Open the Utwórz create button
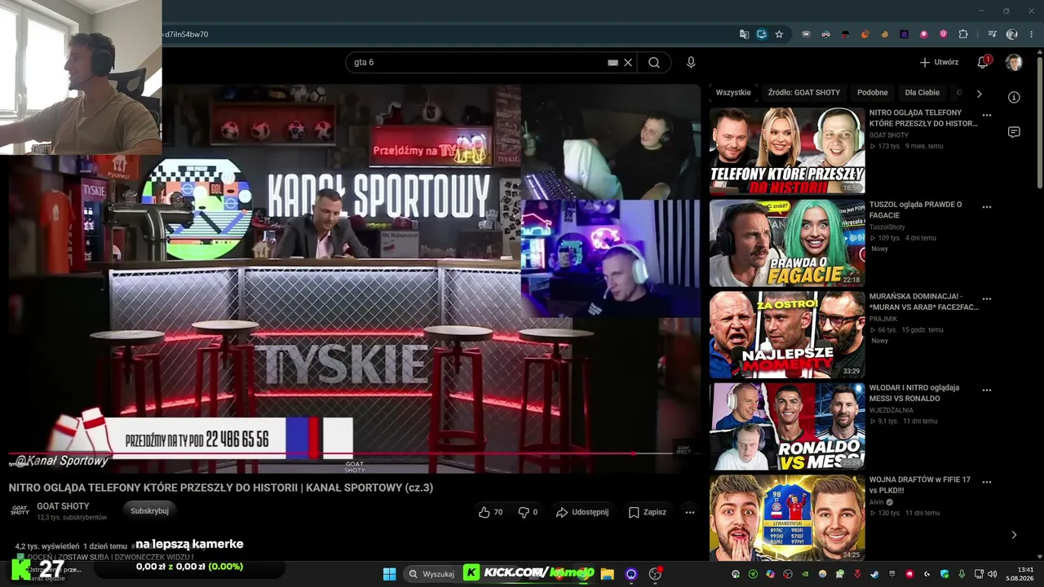This screenshot has height=587, width=1044. 939,62
